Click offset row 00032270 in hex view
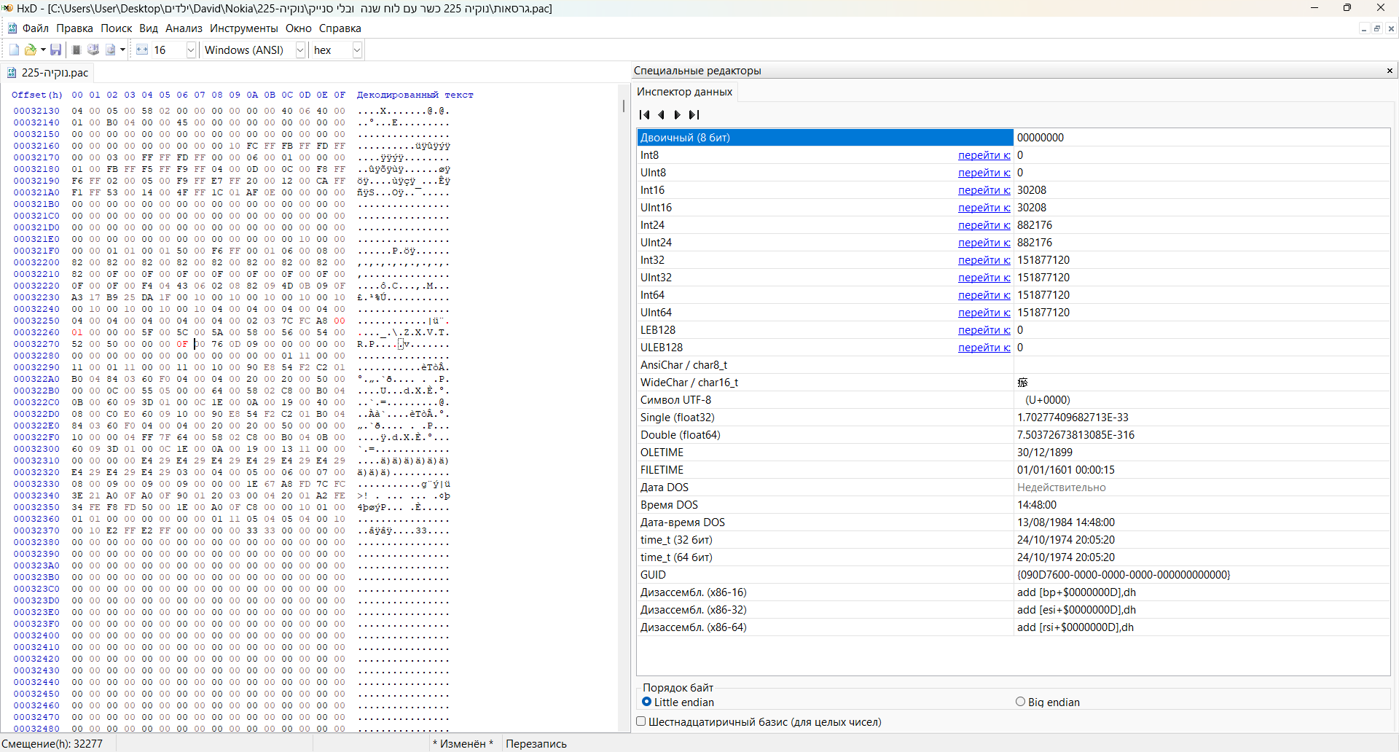Viewport: 1399px width, 752px height. 36,344
